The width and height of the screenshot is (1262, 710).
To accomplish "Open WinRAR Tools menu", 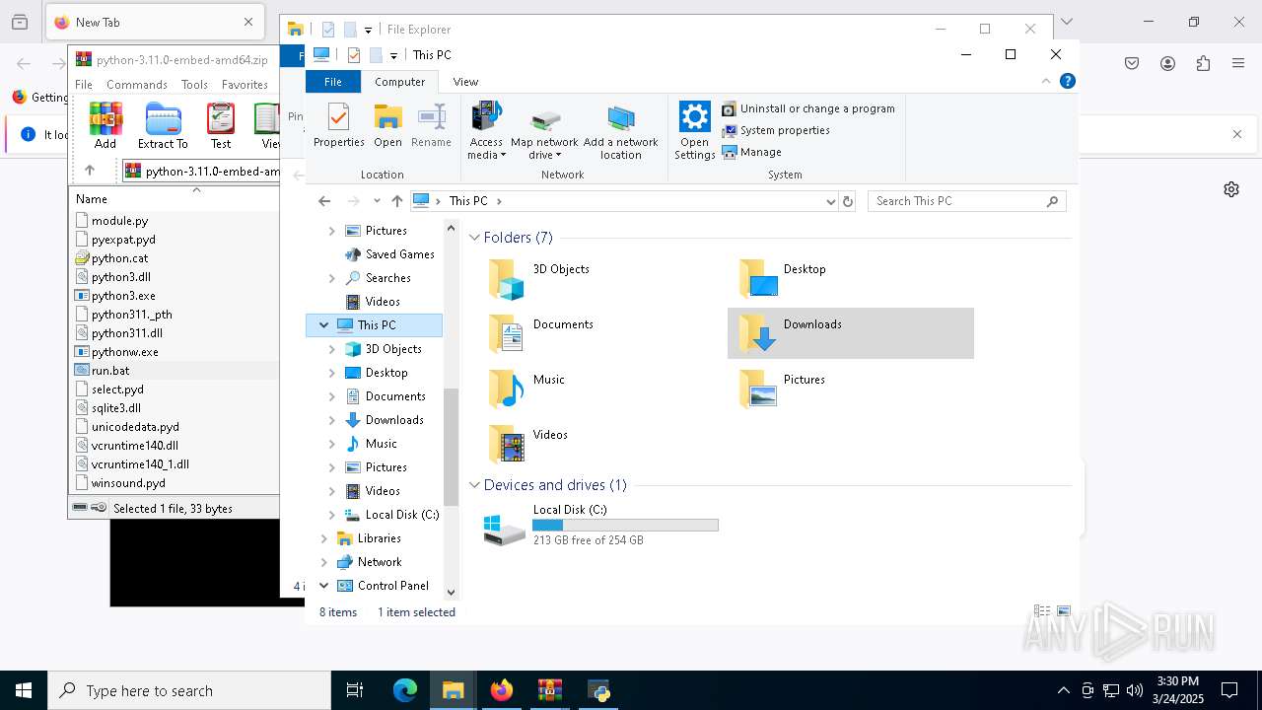I will (x=194, y=85).
